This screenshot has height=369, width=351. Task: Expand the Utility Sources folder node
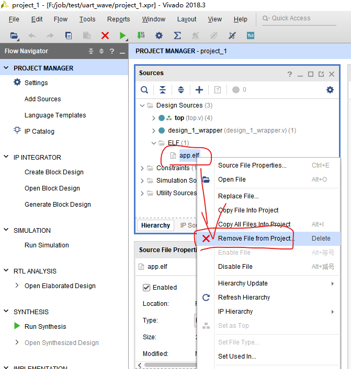pos(142,193)
